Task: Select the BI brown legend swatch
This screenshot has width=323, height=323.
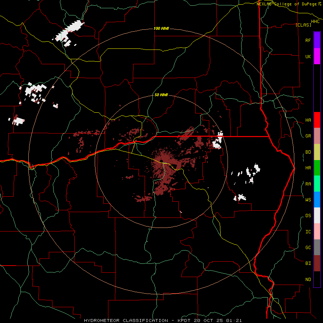Action: [317, 263]
